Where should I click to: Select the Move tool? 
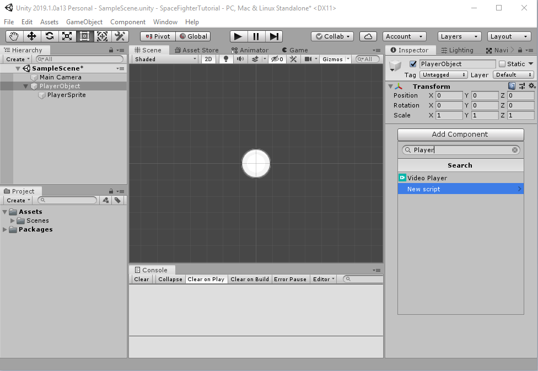coord(31,36)
